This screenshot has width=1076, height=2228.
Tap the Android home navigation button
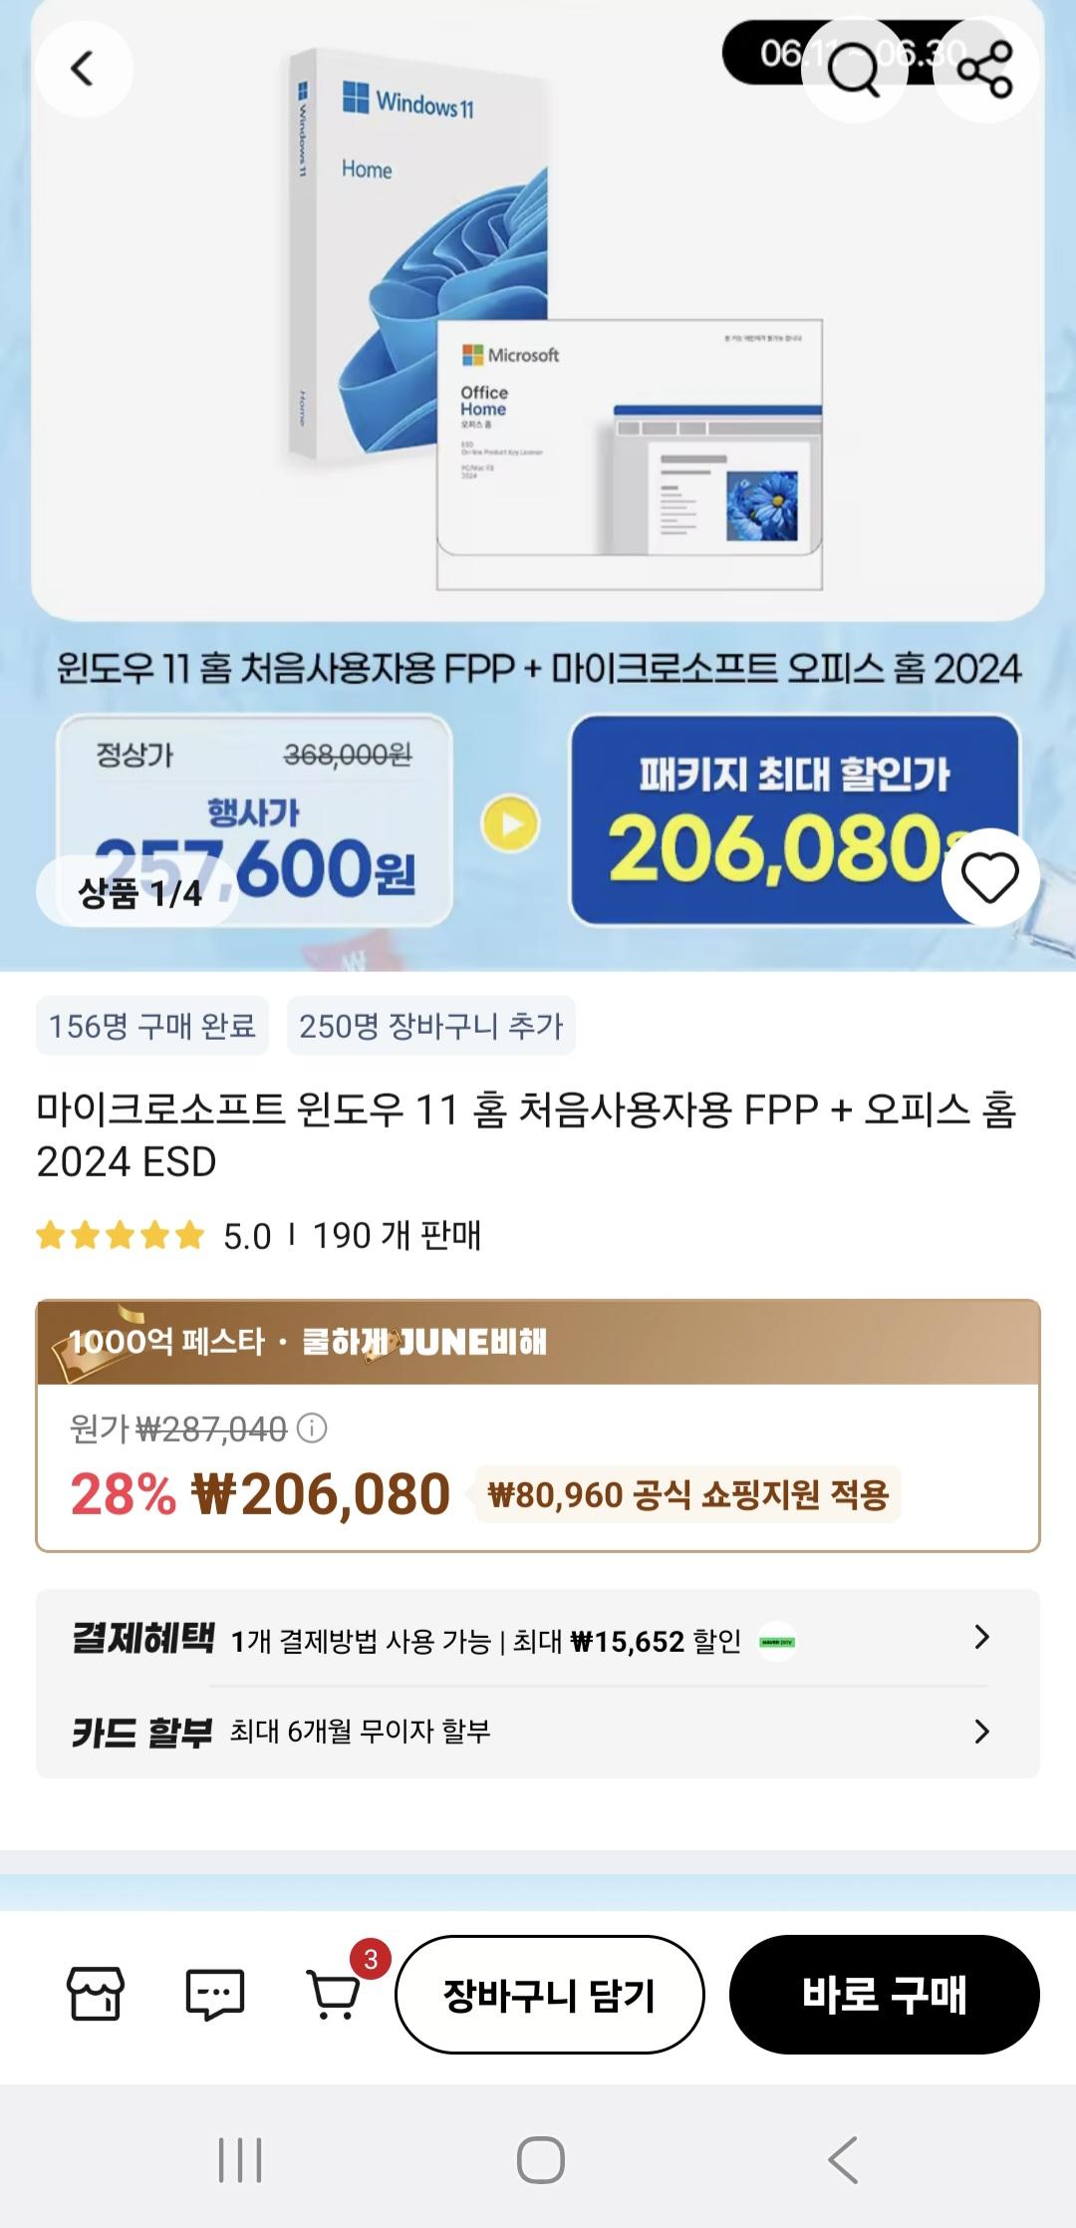pos(540,2160)
